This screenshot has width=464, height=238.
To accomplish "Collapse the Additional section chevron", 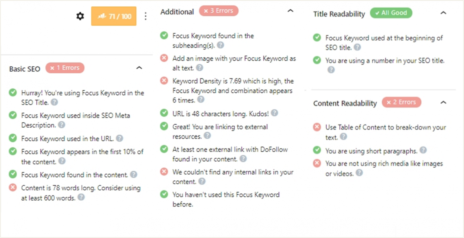I will click(x=290, y=11).
